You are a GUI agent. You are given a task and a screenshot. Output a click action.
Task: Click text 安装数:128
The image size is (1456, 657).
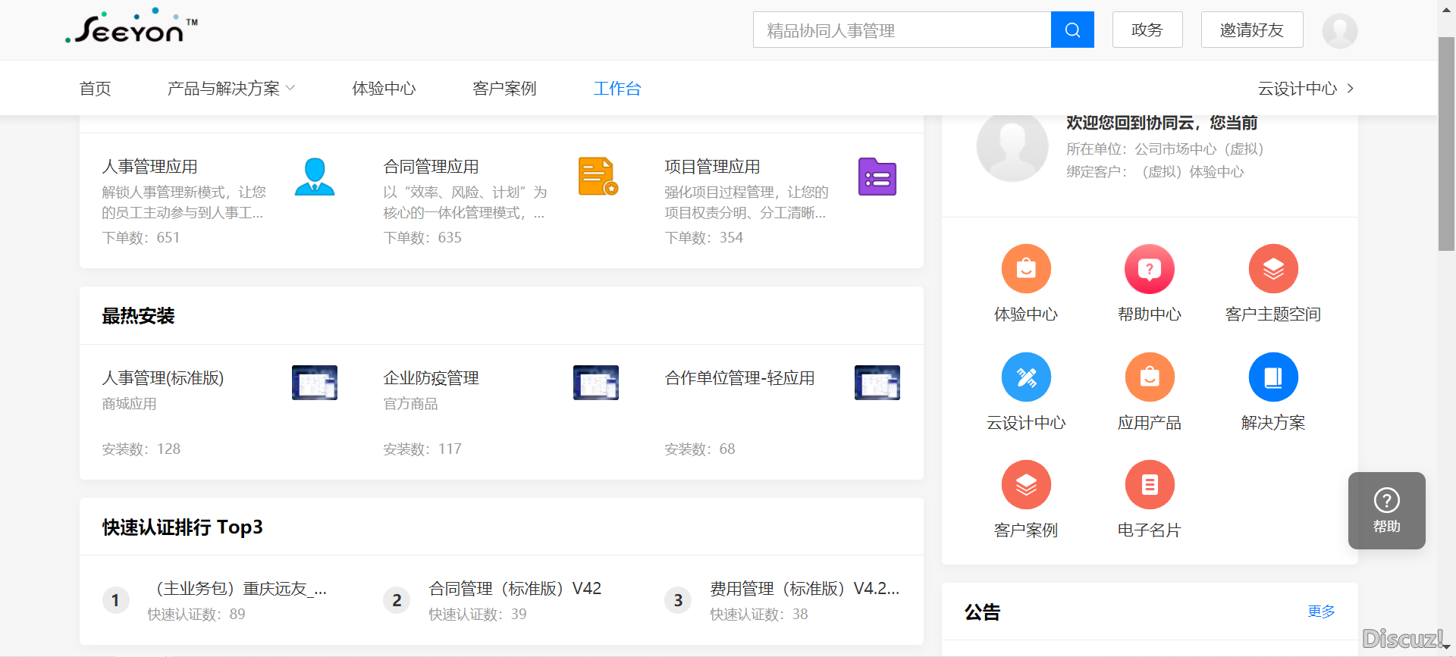[141, 449]
